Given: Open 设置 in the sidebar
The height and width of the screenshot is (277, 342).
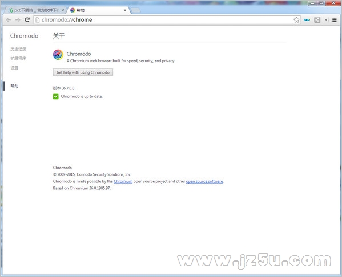Looking at the screenshot, I should 14,68.
